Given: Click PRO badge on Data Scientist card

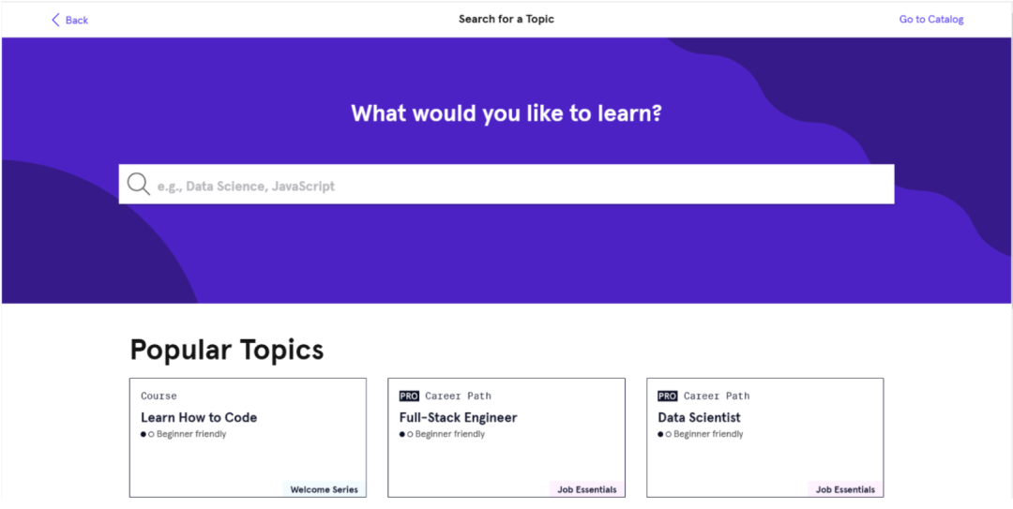Looking at the screenshot, I should 668,397.
